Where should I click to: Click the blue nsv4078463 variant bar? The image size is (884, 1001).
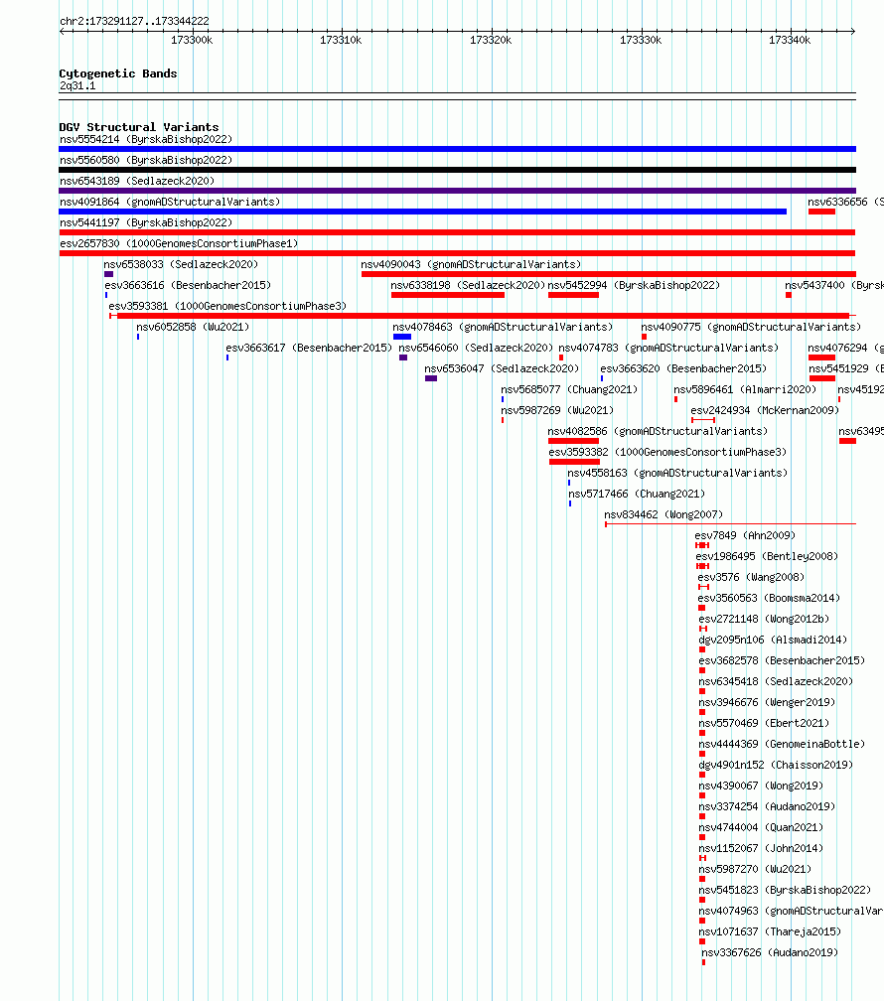pos(401,337)
